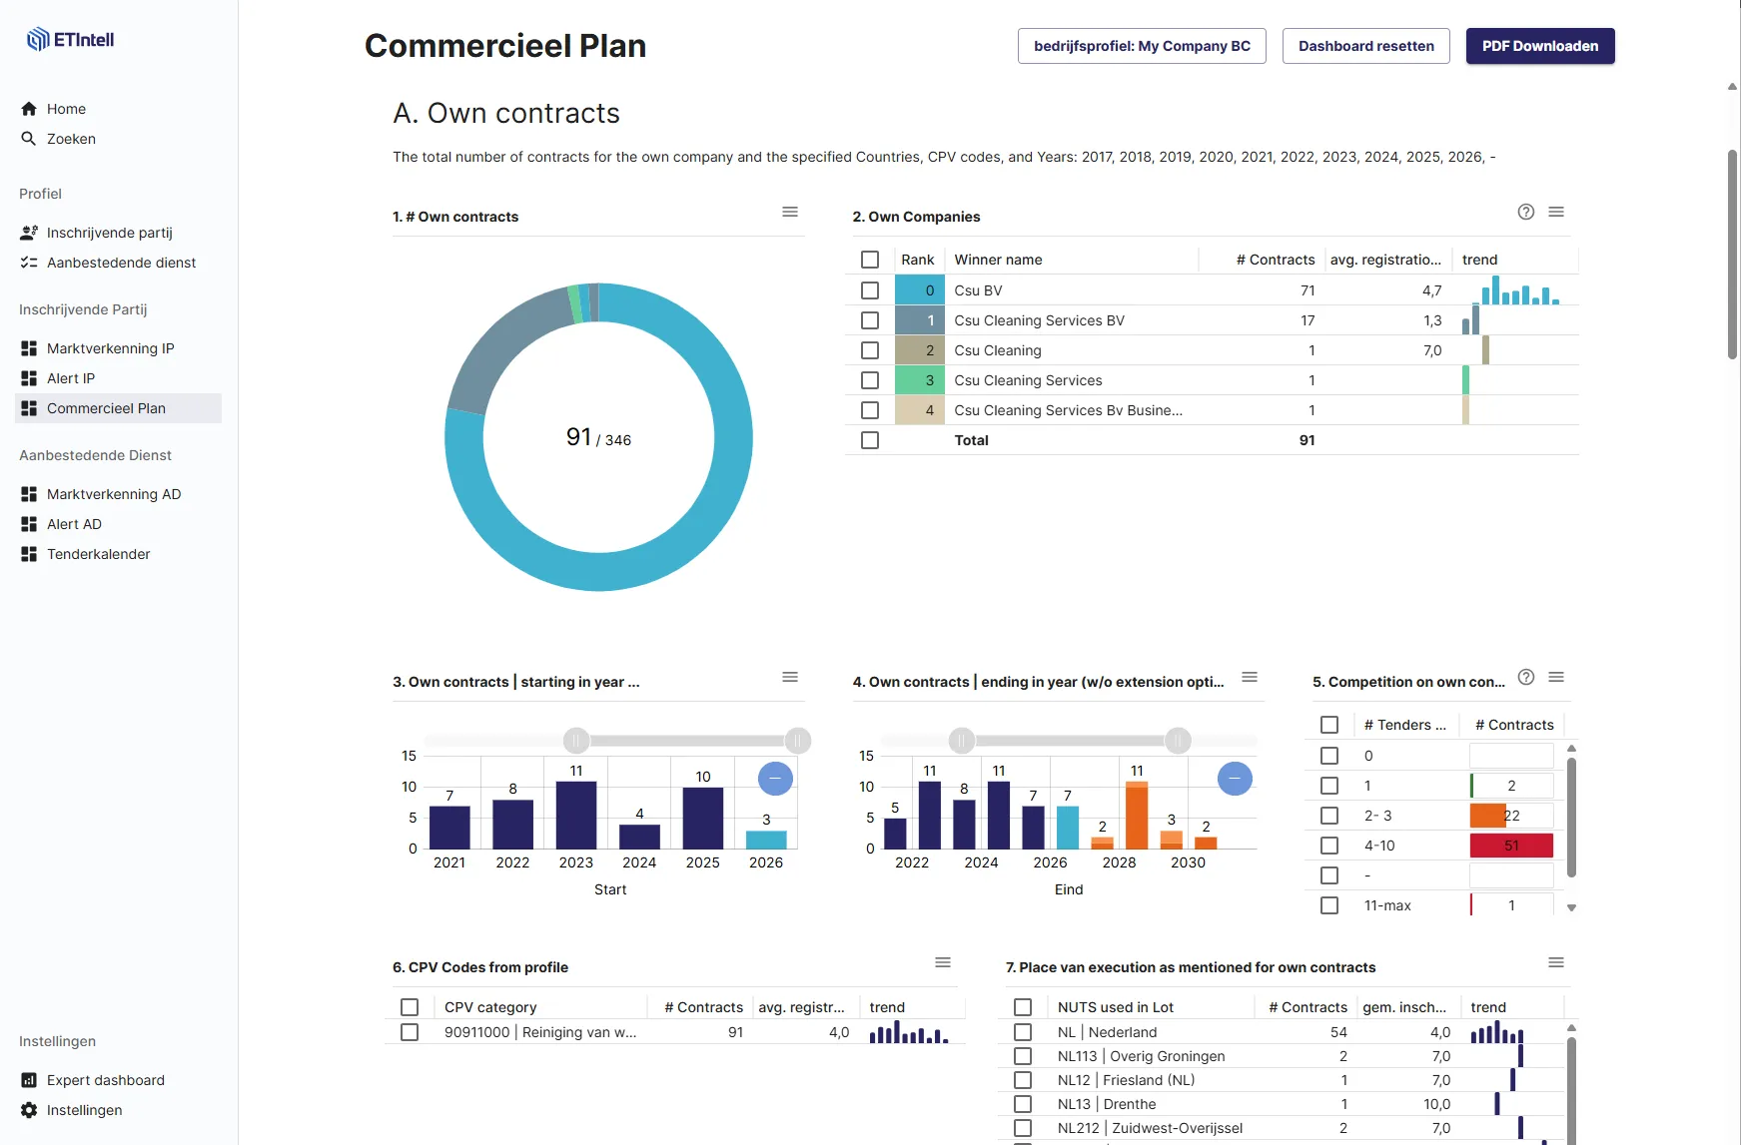Open help icon for Own Companies panel

click(x=1526, y=212)
